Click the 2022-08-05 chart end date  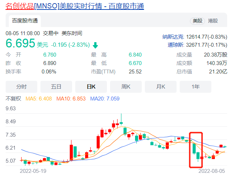click(212, 171)
